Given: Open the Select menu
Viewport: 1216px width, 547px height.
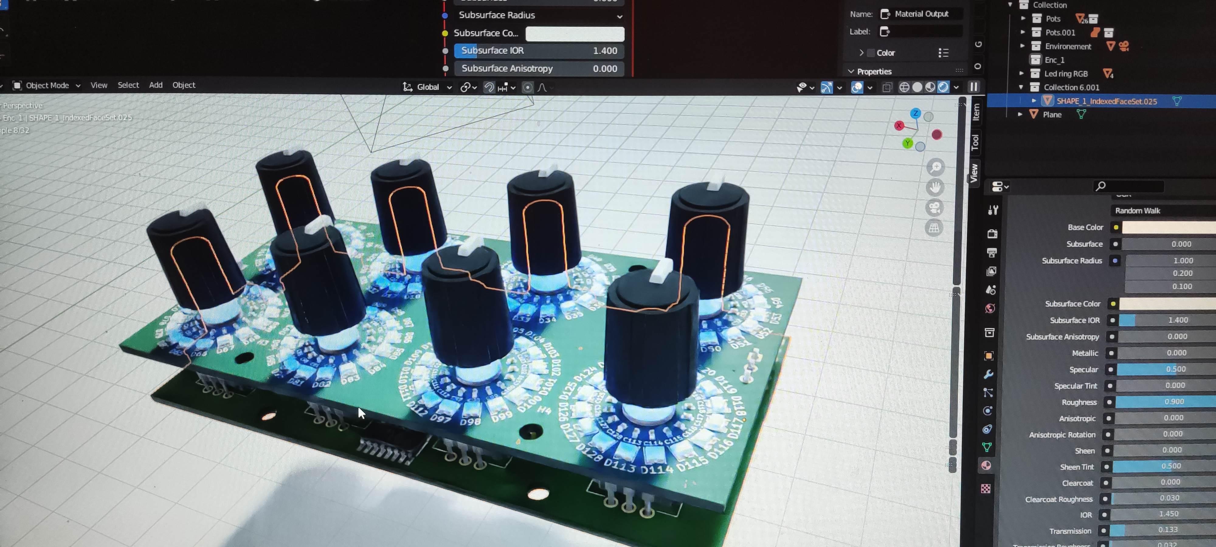Looking at the screenshot, I should pos(128,85).
